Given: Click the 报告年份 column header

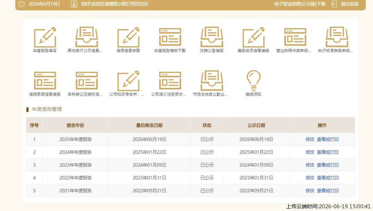Looking at the screenshot, I should 75,125.
